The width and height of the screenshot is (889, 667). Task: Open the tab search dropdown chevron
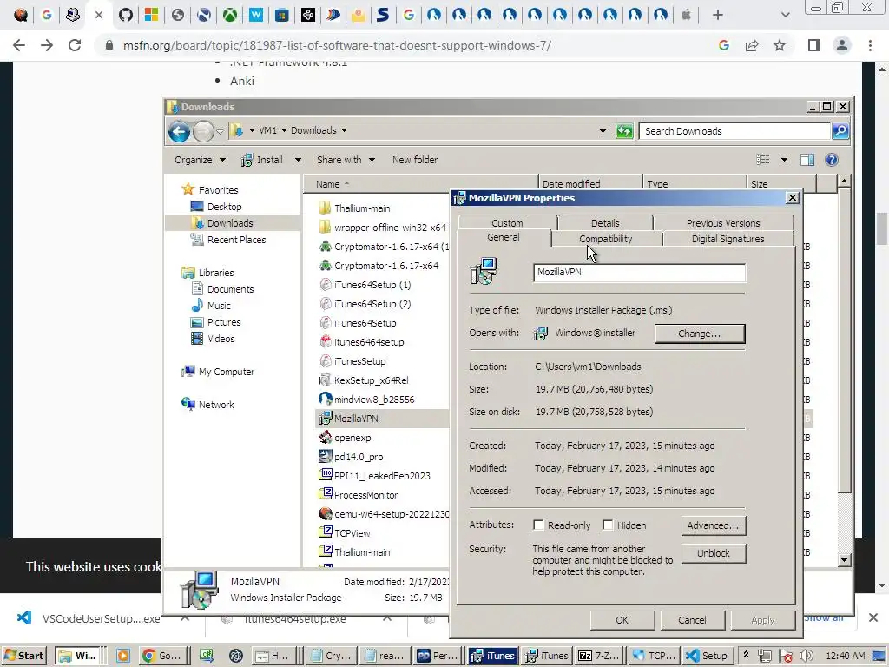tap(785, 15)
